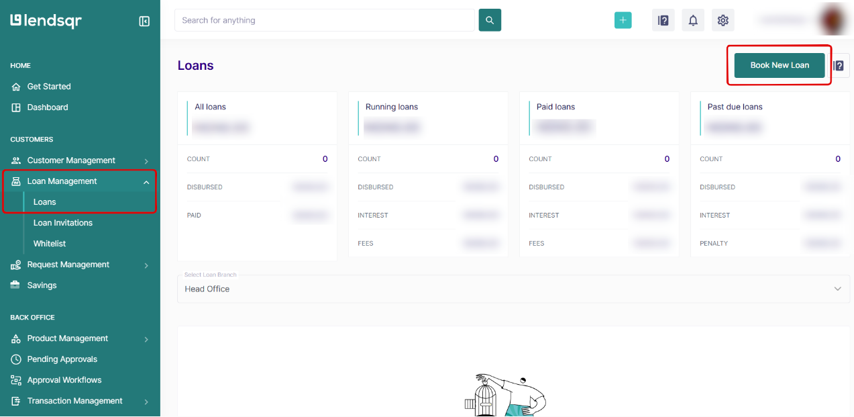Click the search magnifier button
The image size is (854, 417).
click(490, 20)
